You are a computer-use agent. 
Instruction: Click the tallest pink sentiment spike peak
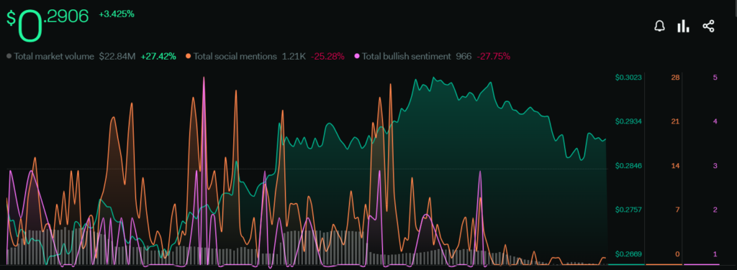204,78
